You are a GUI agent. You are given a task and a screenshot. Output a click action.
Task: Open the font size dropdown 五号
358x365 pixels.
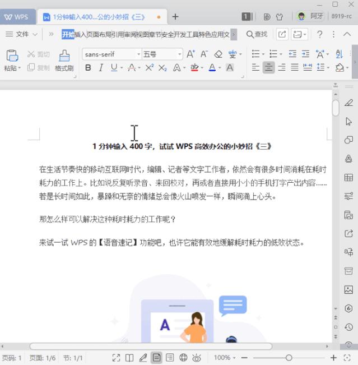[x=180, y=54]
